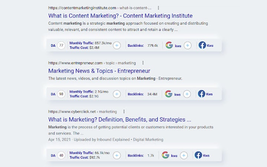267x167 pixels.
Task: Click Facebook icon in Entrepreneur metrics bar
Action: pos(201,94)
